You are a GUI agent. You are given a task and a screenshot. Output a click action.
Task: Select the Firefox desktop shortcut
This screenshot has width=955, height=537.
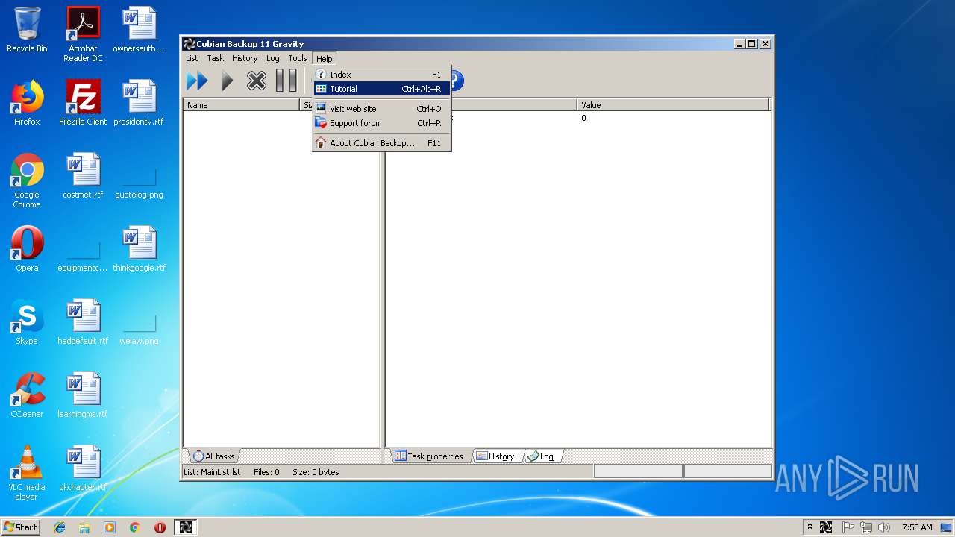pyautogui.click(x=27, y=103)
